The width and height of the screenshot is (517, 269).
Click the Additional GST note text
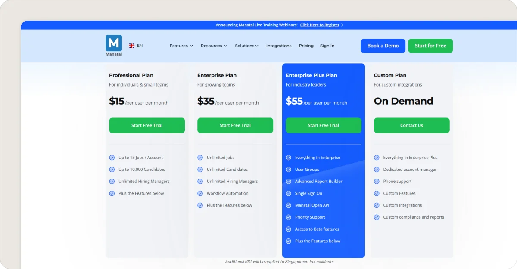[x=279, y=261]
